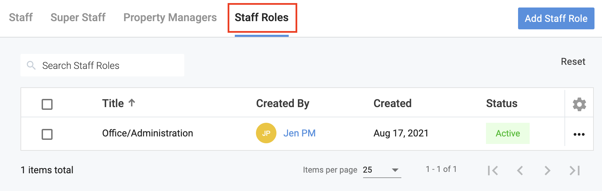
Task: Check the Office/Administration row checkbox
Action: point(47,134)
